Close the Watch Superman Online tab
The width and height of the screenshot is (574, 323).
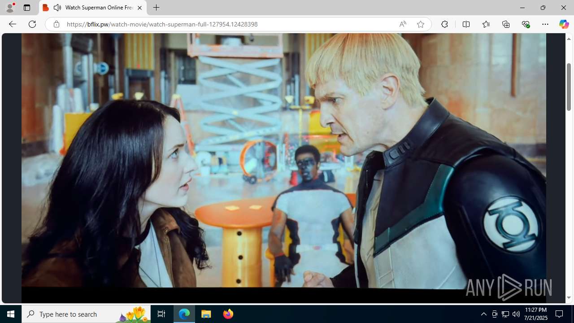point(139,8)
